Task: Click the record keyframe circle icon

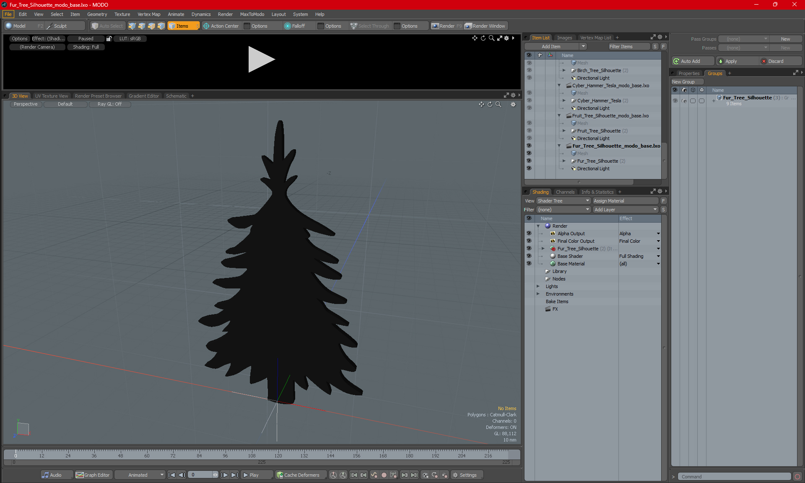Action: tap(384, 475)
